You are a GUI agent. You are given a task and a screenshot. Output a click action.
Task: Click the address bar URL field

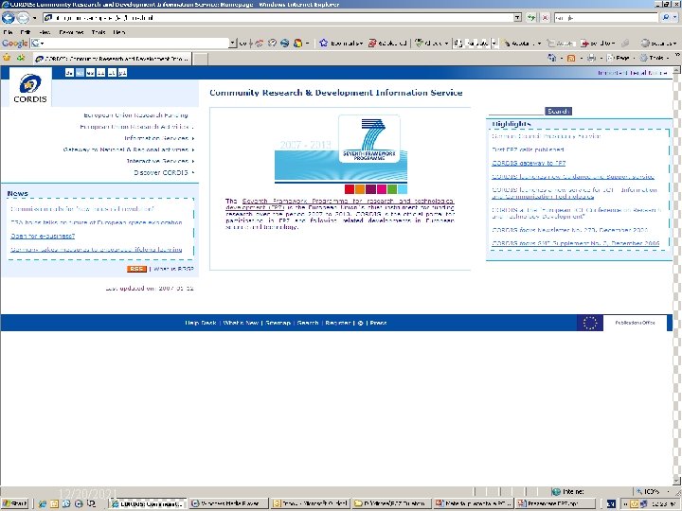(278, 18)
